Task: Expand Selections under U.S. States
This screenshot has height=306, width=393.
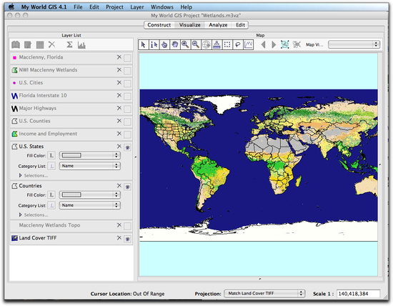Action: click(x=21, y=176)
